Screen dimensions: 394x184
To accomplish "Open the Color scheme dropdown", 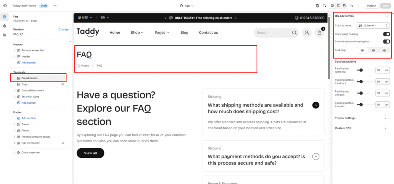I will tap(373, 25).
